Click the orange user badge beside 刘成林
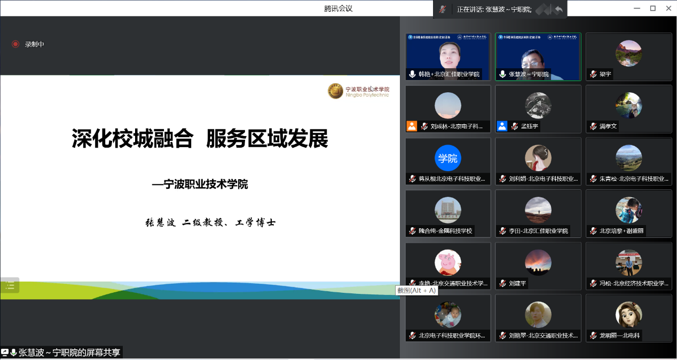 pos(412,126)
